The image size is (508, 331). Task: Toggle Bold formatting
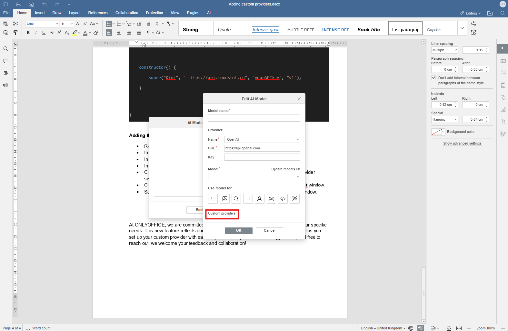[28, 33]
